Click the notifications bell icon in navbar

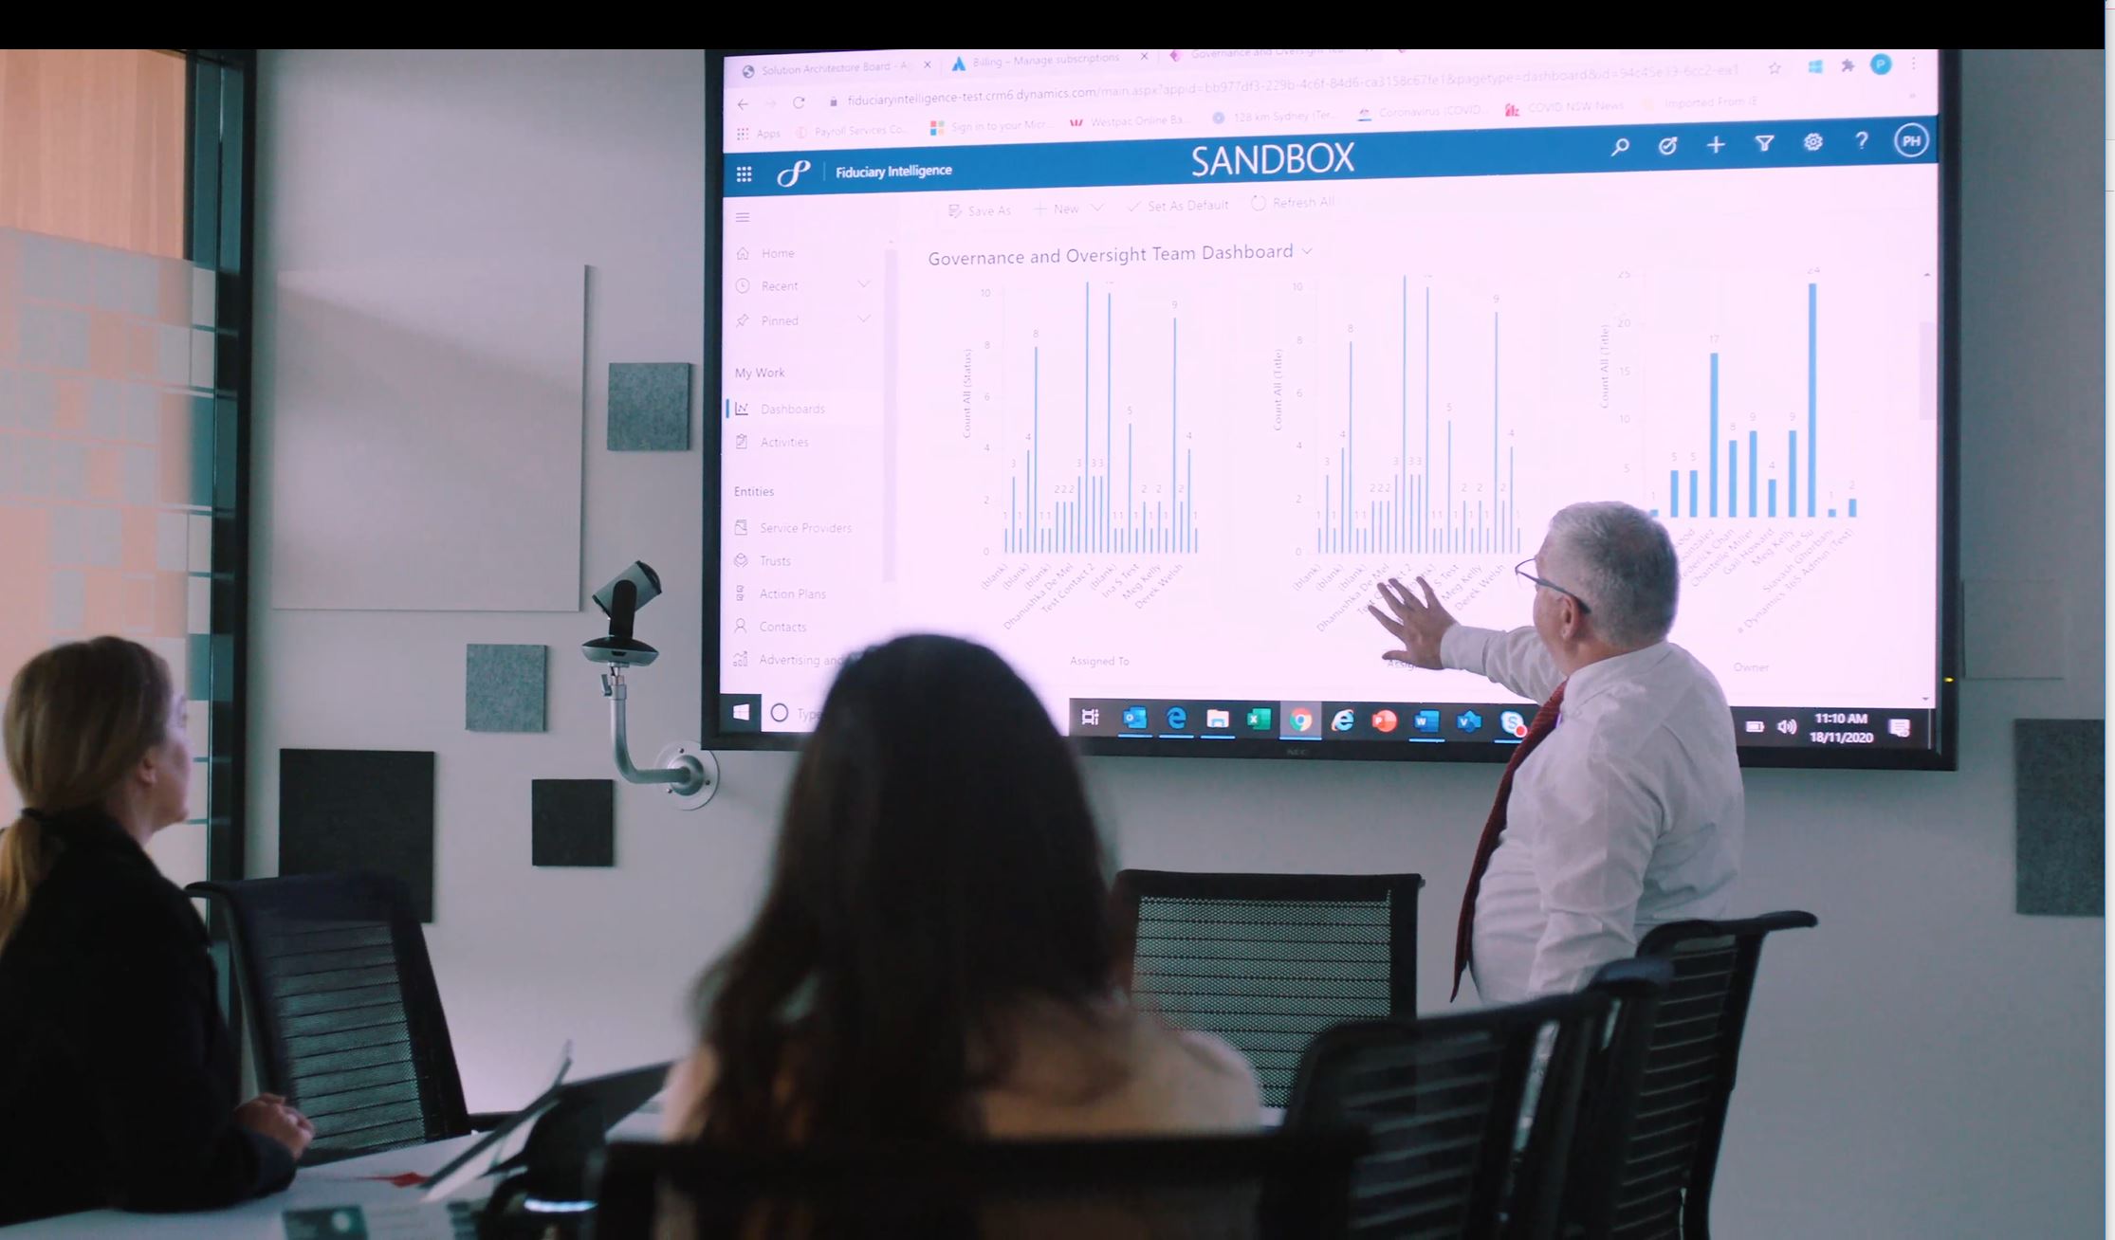1666,143
